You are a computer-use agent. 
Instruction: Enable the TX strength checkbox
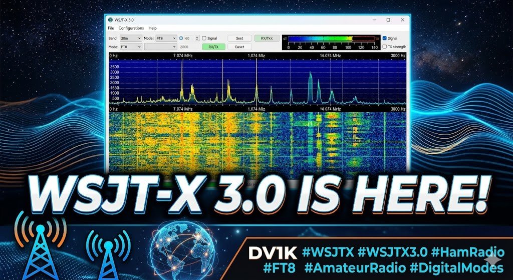pos(385,47)
